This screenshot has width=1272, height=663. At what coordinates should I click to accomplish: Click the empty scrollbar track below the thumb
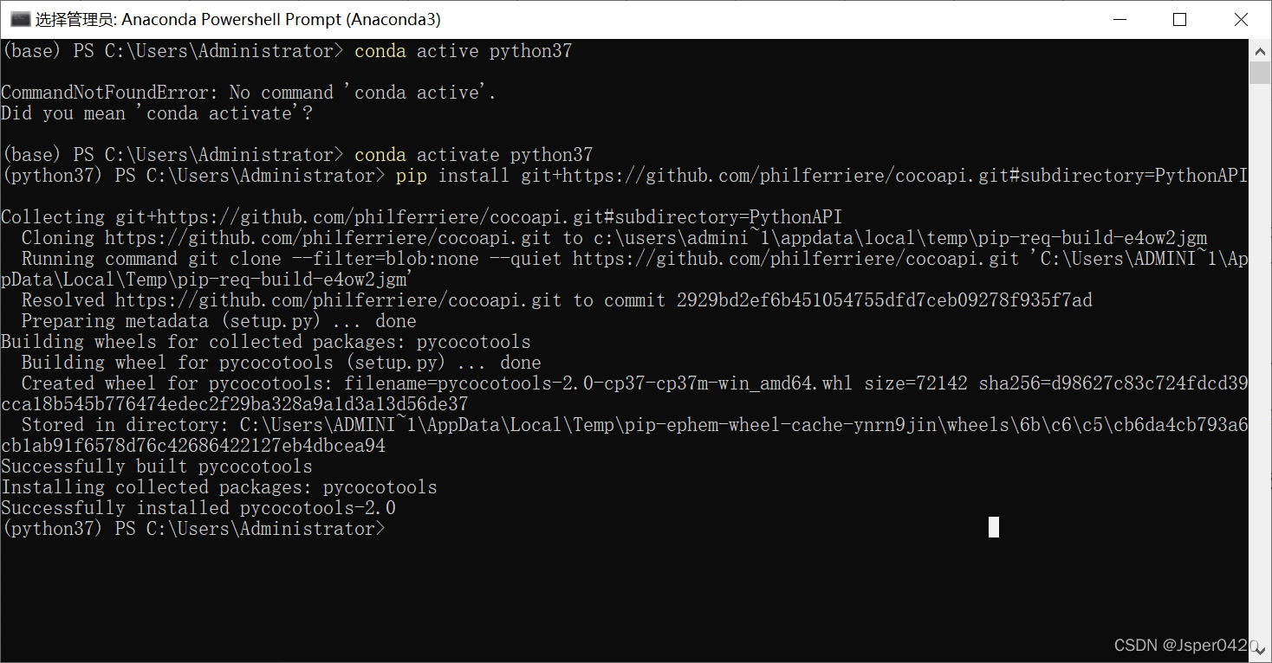(1260, 346)
